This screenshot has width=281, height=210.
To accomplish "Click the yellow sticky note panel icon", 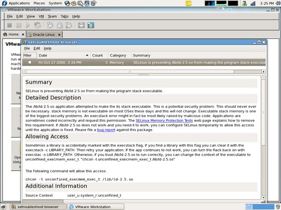I will click(x=188, y=3).
